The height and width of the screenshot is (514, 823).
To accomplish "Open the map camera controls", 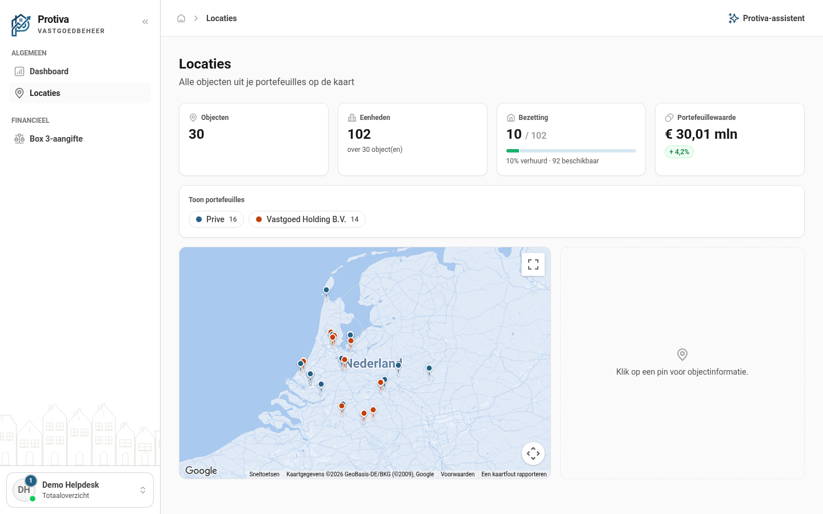I will pos(533,453).
